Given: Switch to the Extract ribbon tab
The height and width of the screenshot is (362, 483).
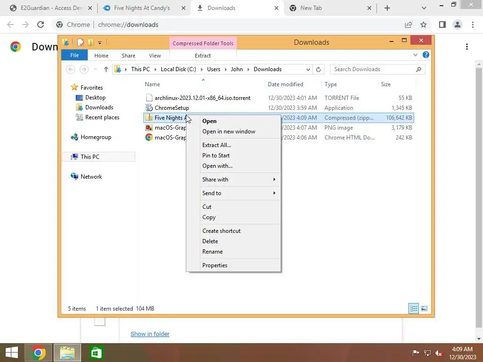Looking at the screenshot, I should [x=203, y=56].
